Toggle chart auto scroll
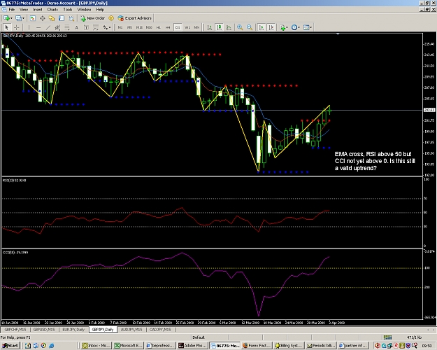Viewport: 437px width, 350px height. pos(262,27)
